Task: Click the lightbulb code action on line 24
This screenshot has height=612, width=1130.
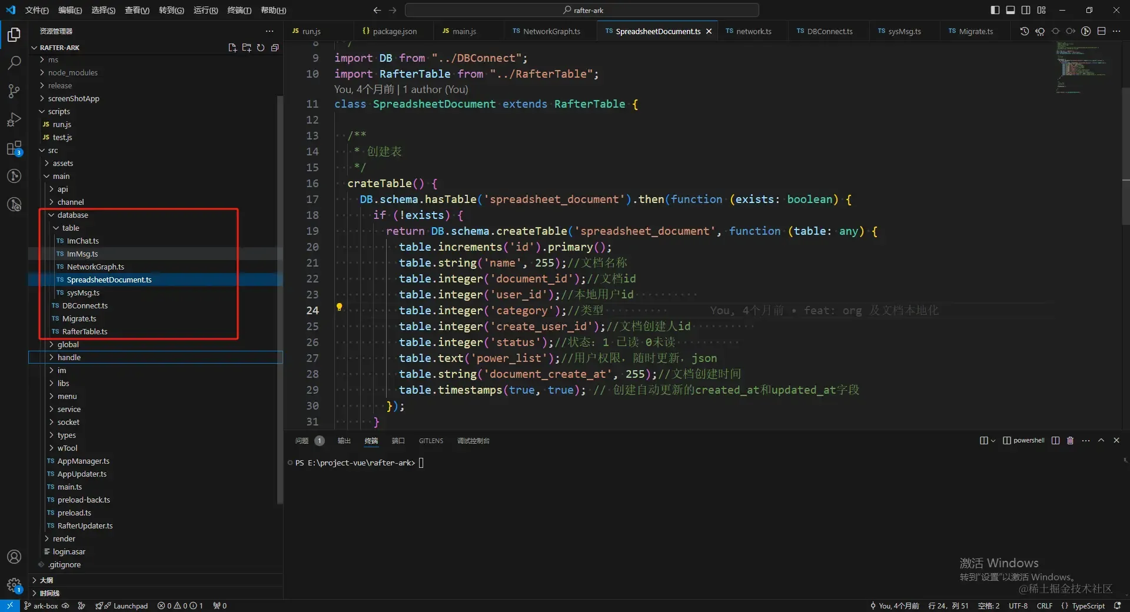Action: (339, 307)
